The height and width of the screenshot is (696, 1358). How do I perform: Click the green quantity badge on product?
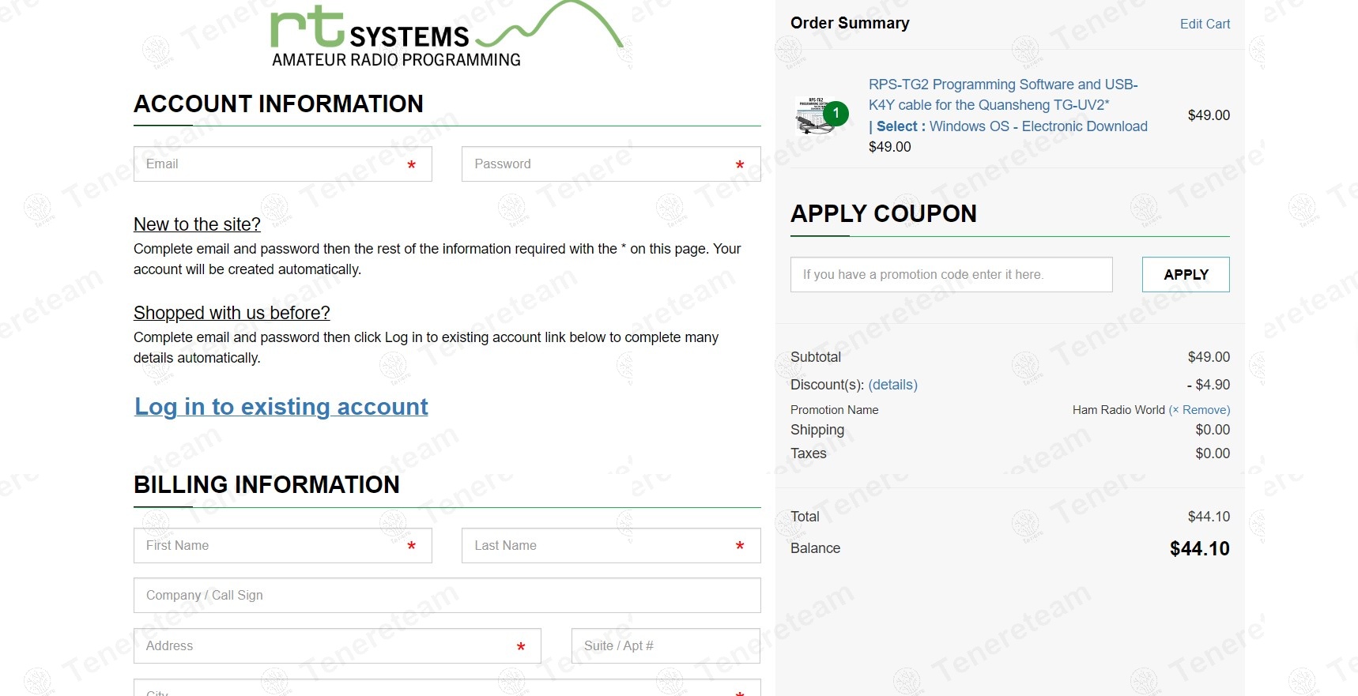click(836, 114)
